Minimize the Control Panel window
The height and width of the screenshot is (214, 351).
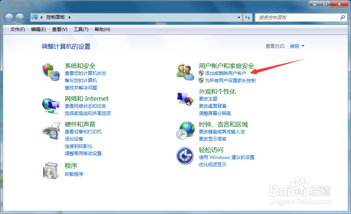pos(315,4)
